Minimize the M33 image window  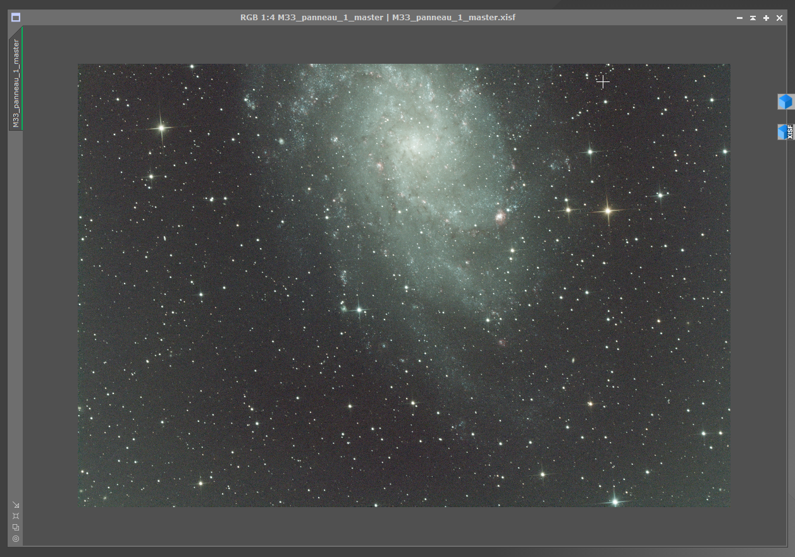(x=741, y=18)
